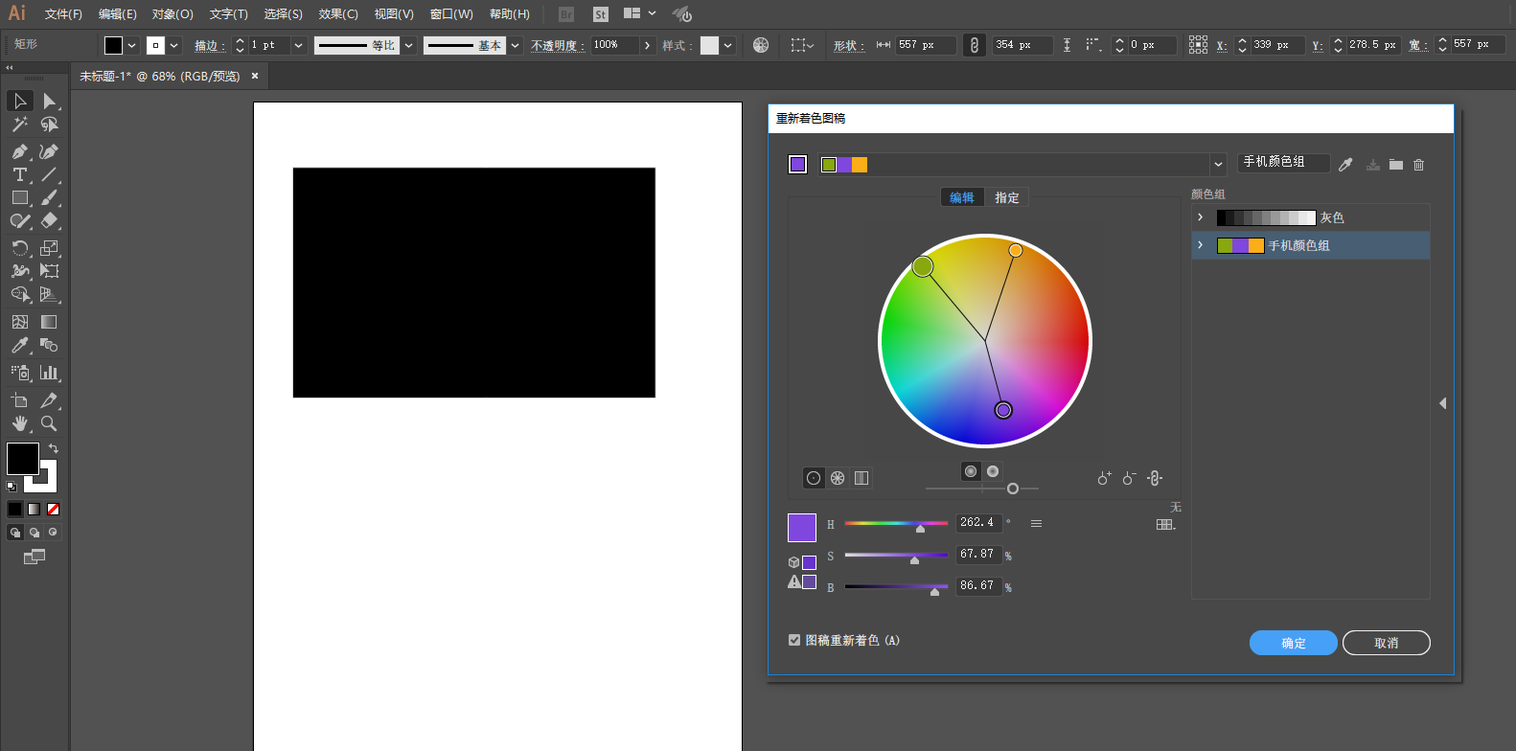Click the add color tool icon

pyautogui.click(x=1104, y=478)
